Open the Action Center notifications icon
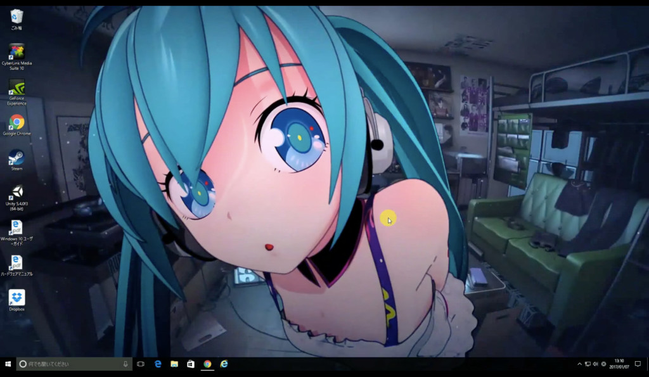 638,364
